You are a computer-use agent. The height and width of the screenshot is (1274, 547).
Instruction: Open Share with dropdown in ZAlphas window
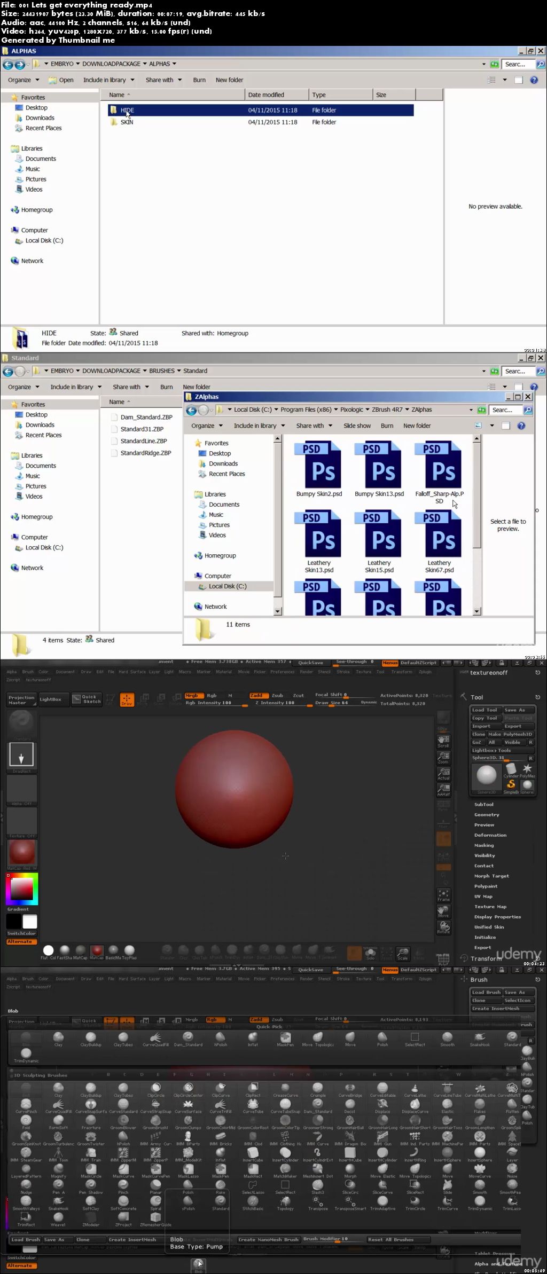[314, 426]
